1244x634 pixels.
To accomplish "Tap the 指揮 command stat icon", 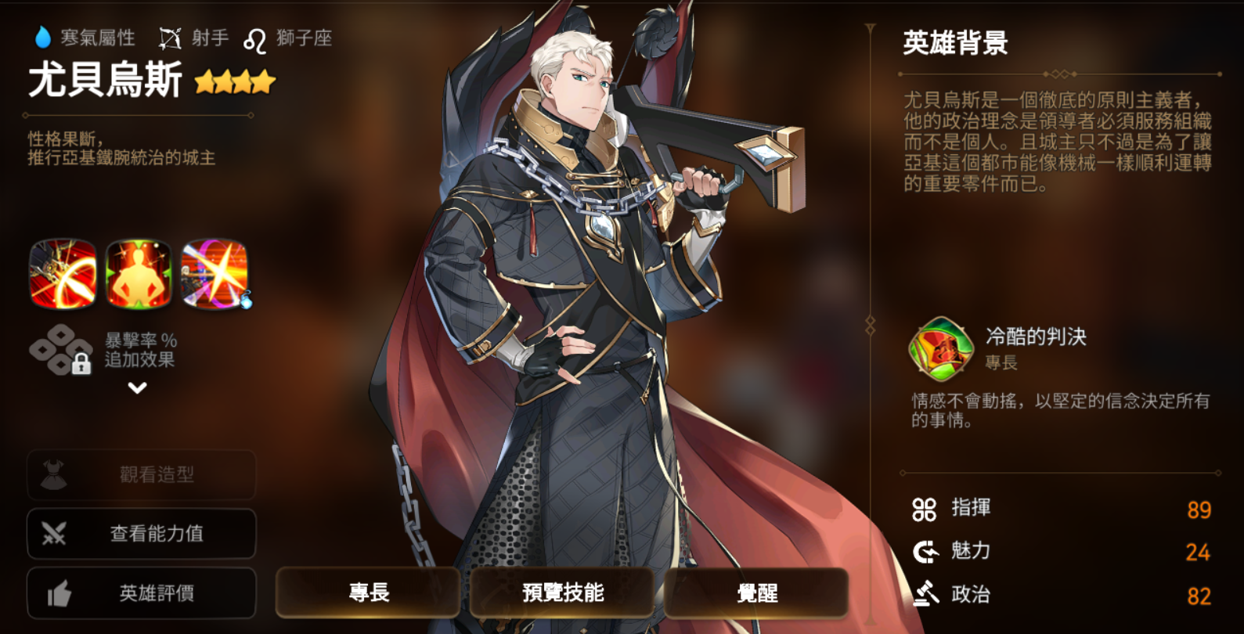I will [x=925, y=510].
